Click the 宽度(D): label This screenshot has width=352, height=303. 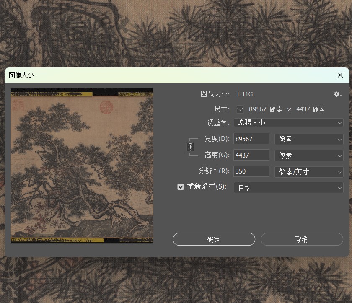point(217,139)
